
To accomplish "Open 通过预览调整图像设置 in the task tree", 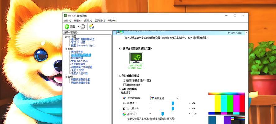I will [x=83, y=39].
